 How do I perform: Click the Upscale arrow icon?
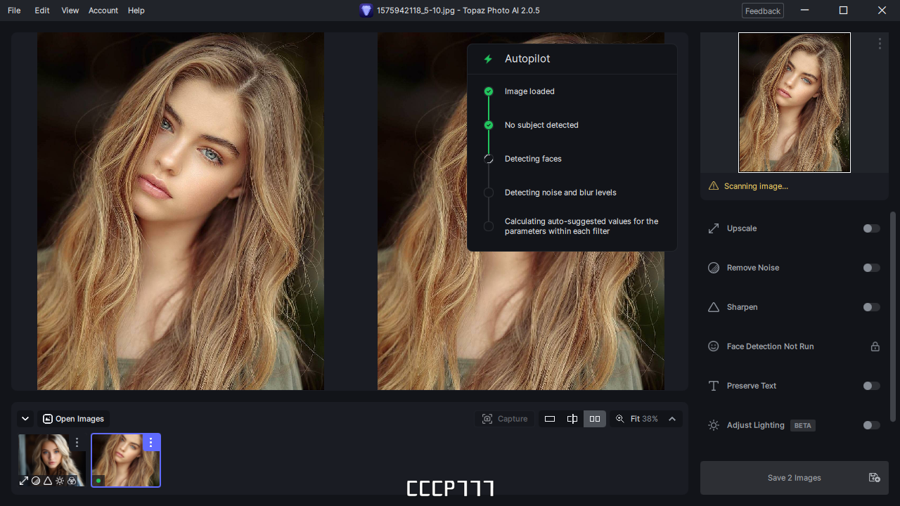click(x=714, y=228)
